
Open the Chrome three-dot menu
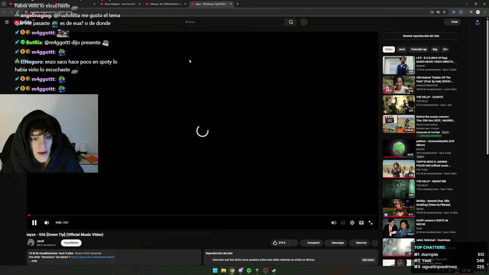[x=484, y=12]
